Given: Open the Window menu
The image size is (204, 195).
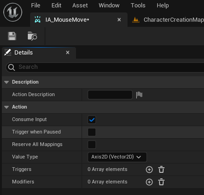Looking at the screenshot, I should [109, 6].
